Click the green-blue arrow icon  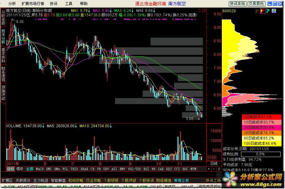[268, 11]
